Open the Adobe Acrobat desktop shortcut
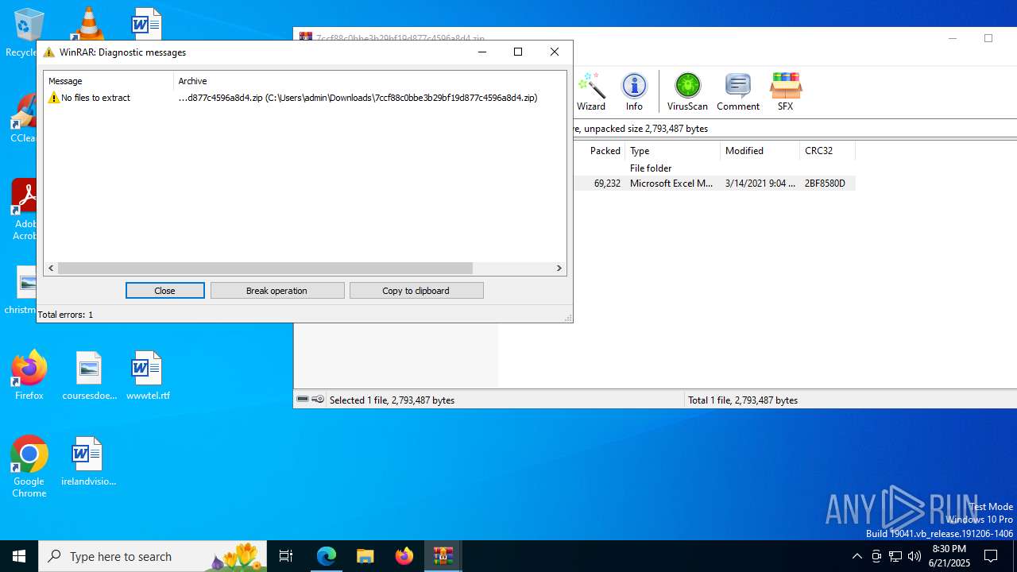1017x572 pixels. click(x=25, y=210)
